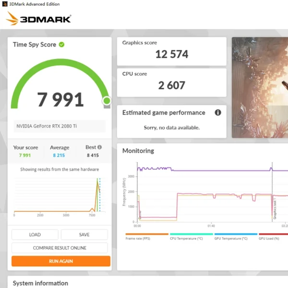Click the Graphics score value 12 574
Screen dimensions: 288x288
172,54
